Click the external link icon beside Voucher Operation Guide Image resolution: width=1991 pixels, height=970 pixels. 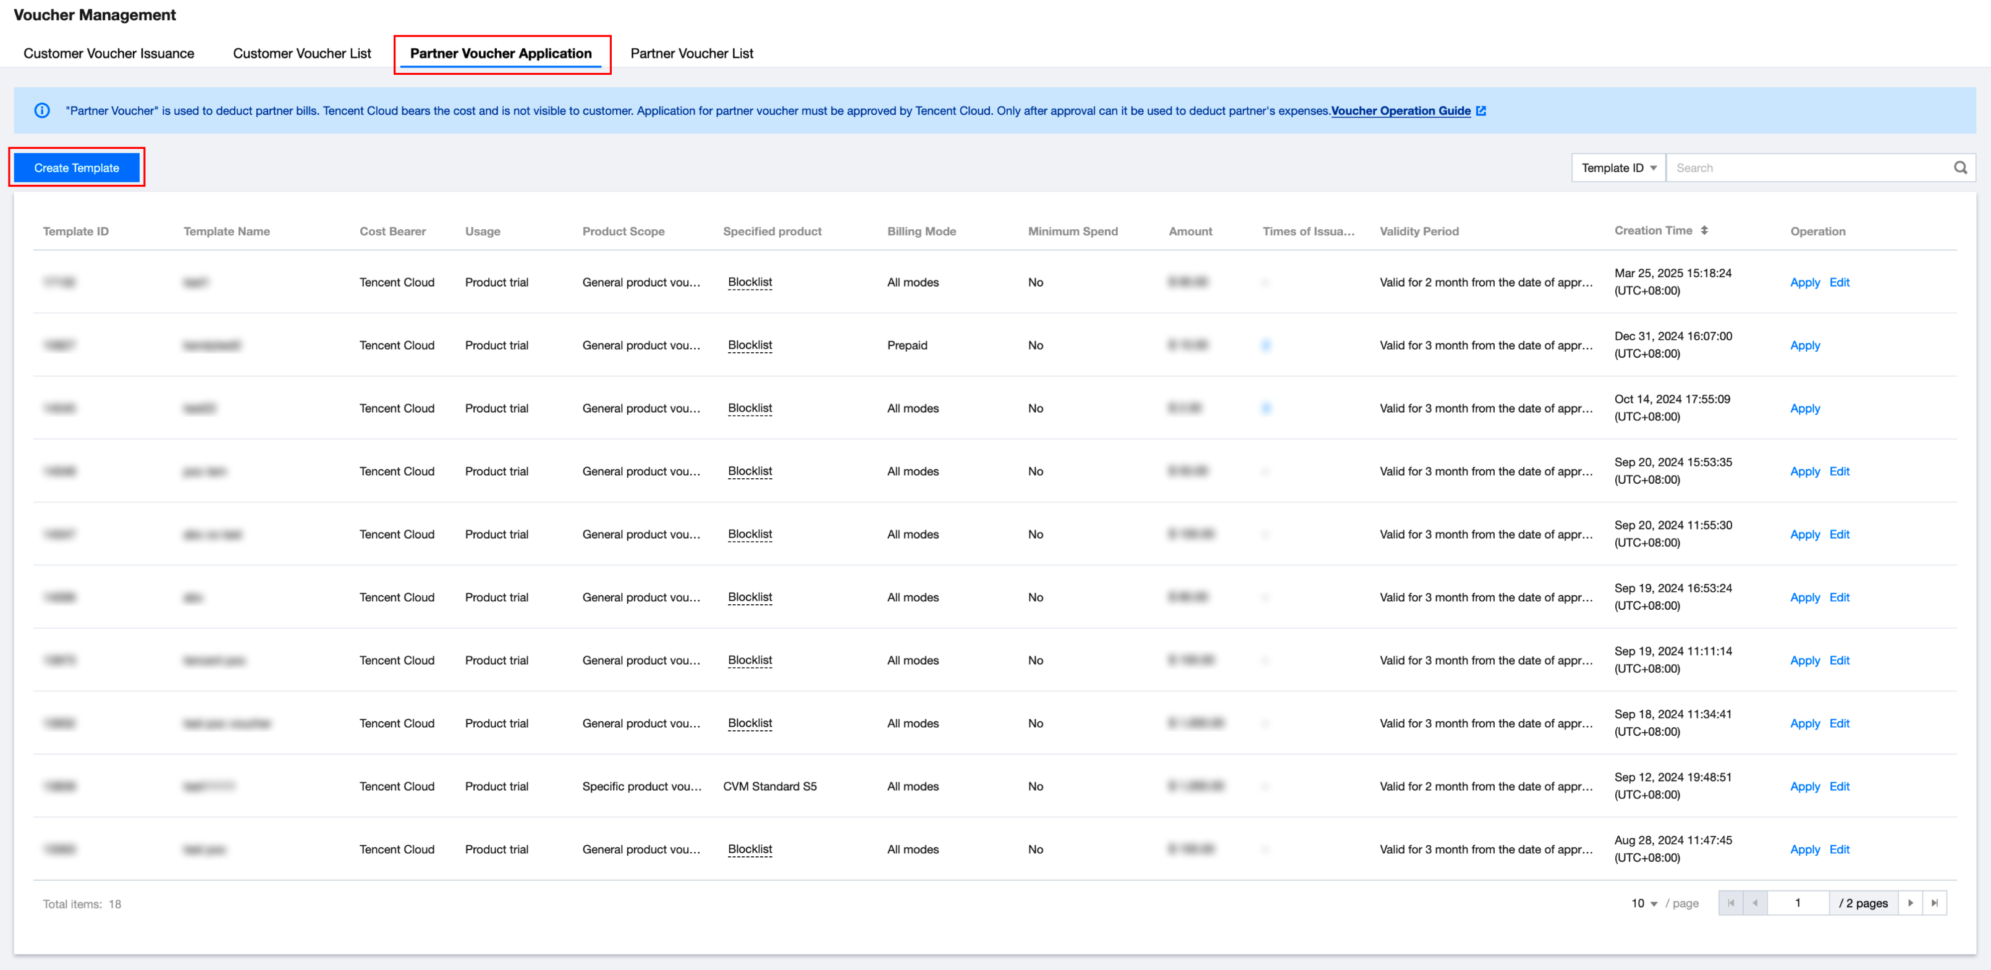click(x=1481, y=111)
